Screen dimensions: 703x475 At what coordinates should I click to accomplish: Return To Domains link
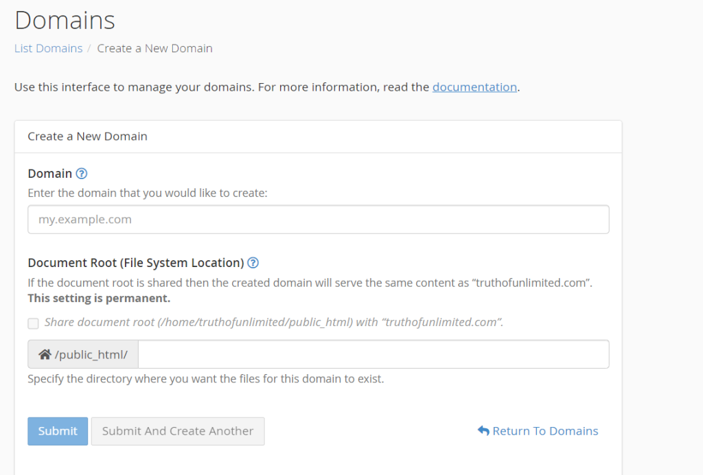(545, 431)
